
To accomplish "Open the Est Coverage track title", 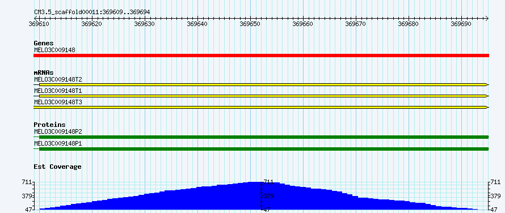I will click(x=57, y=167).
